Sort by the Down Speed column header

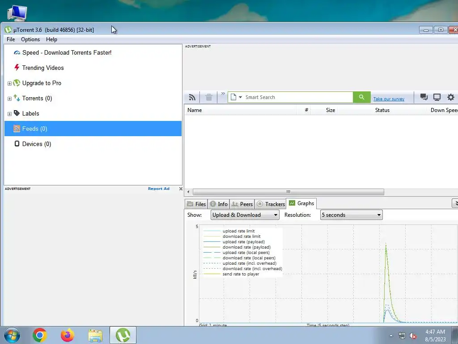(442, 110)
